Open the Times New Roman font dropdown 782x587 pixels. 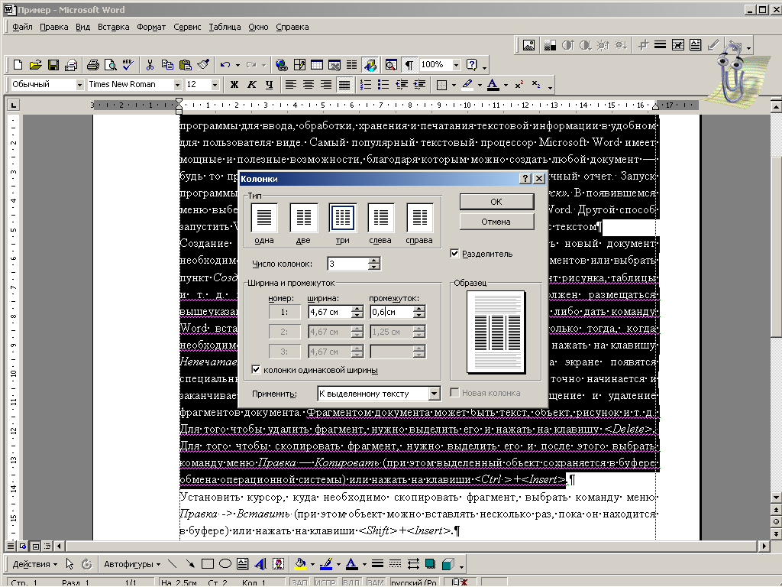point(177,85)
